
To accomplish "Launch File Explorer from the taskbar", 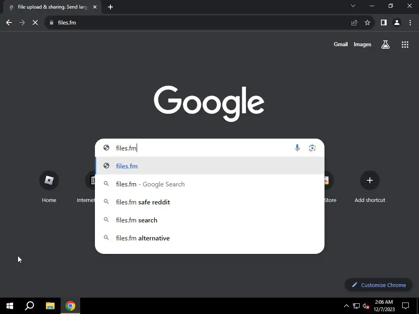I will [x=50, y=306].
